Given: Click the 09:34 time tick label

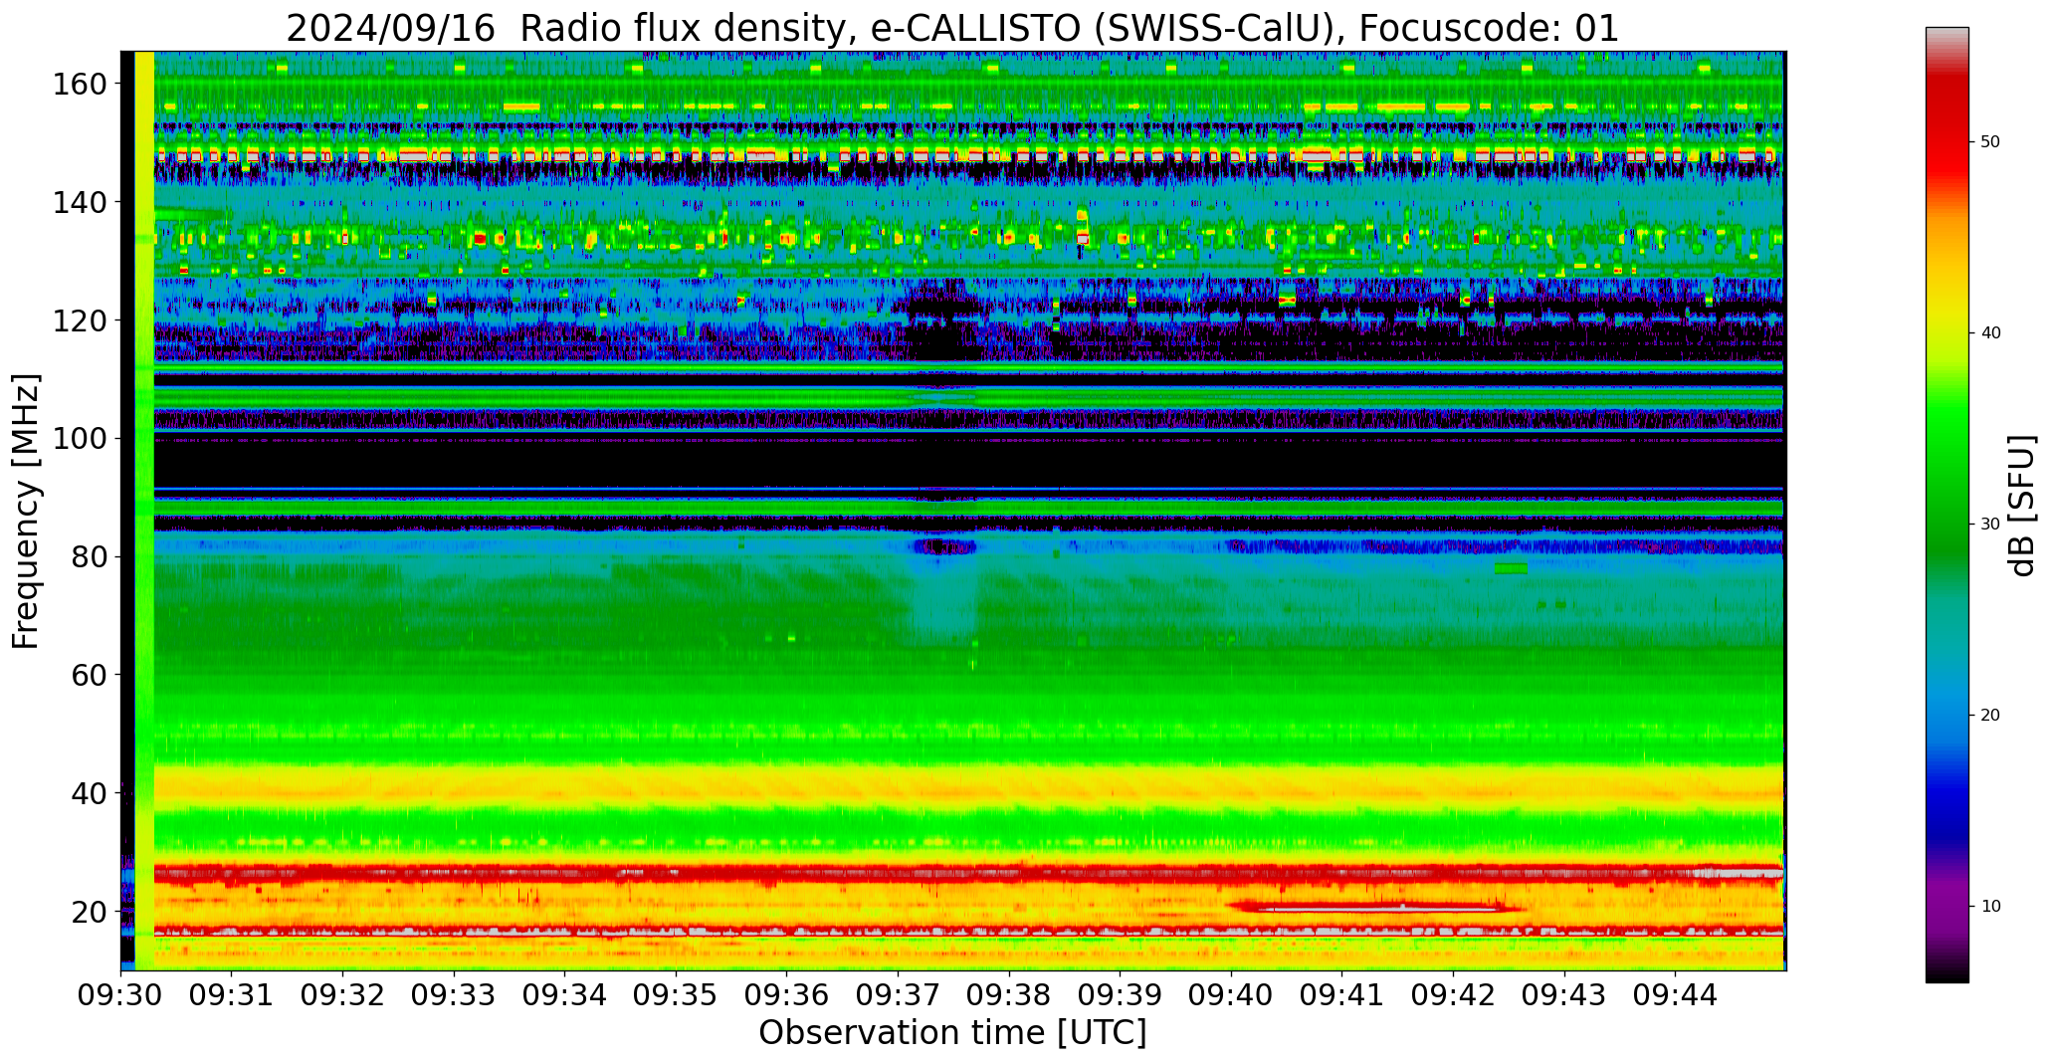Looking at the screenshot, I should coord(565,994).
